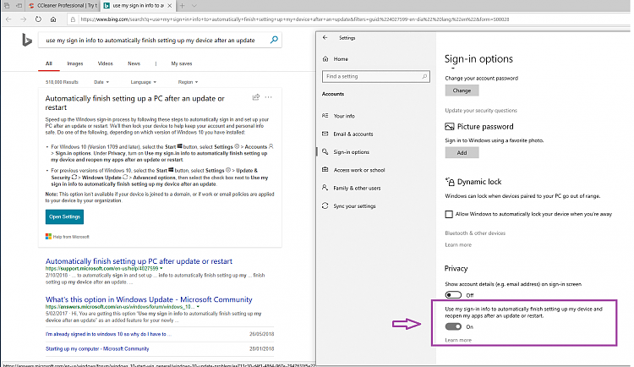Click the Family & other users icon
The image size is (634, 367).
pos(325,188)
